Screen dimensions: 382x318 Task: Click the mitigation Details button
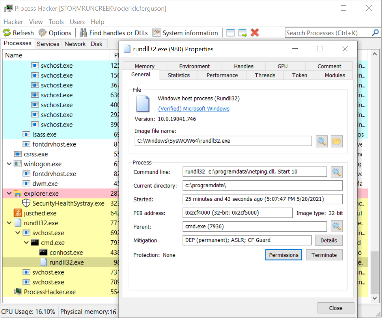click(329, 240)
